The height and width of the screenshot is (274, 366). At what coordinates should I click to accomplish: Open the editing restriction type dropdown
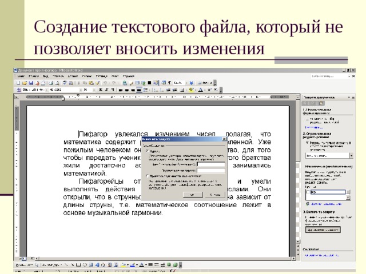[351, 155]
